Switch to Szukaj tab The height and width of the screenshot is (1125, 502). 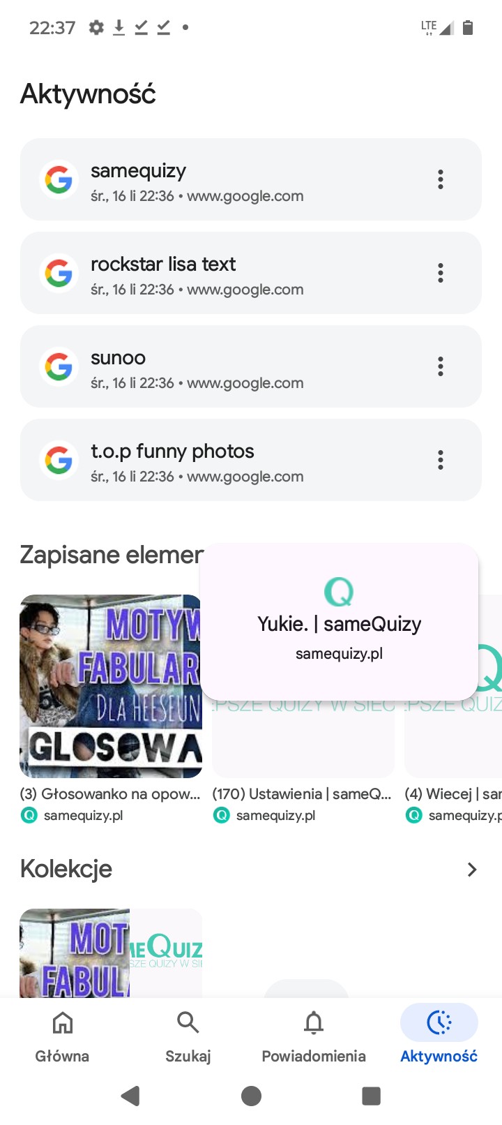coord(188,1036)
